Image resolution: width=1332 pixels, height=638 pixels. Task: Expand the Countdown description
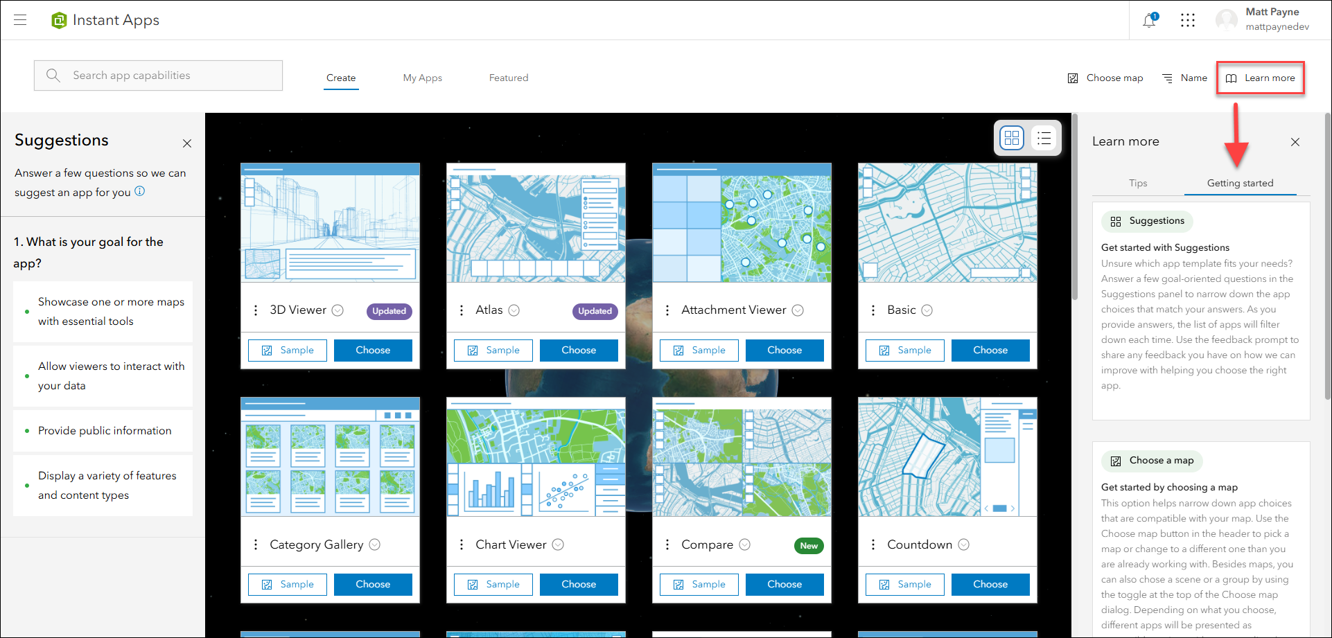[x=964, y=544]
